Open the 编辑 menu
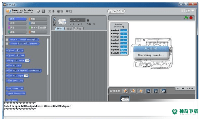This screenshot has height=119, width=202. [60, 11]
